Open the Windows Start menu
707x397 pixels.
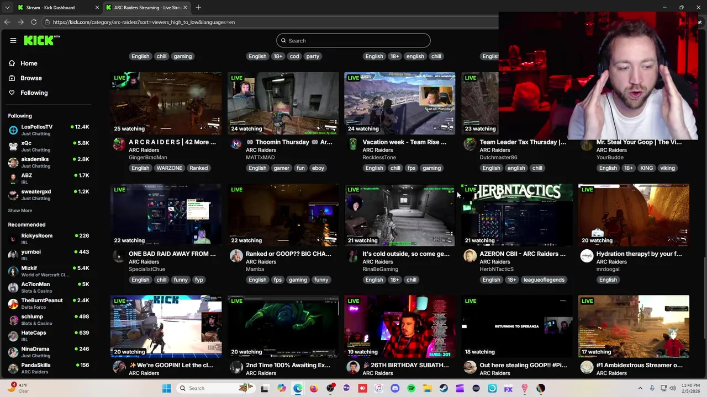click(166, 388)
